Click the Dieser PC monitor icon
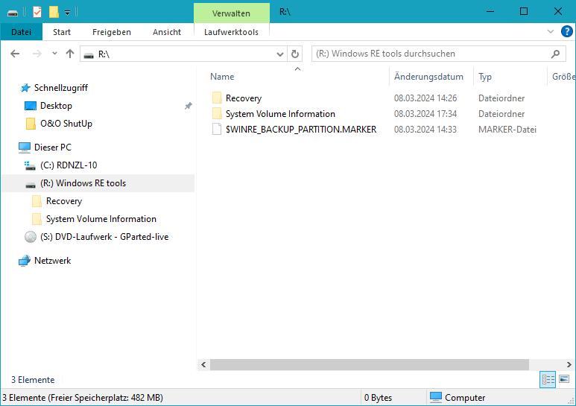 tap(25, 148)
